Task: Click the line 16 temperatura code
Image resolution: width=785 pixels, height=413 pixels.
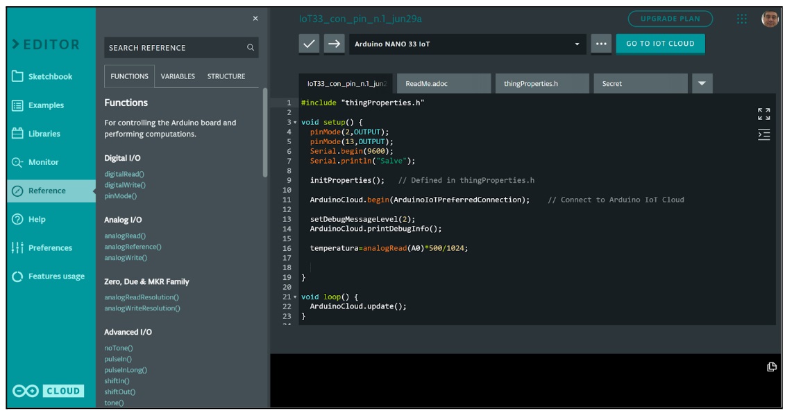Action: pyautogui.click(x=389, y=249)
